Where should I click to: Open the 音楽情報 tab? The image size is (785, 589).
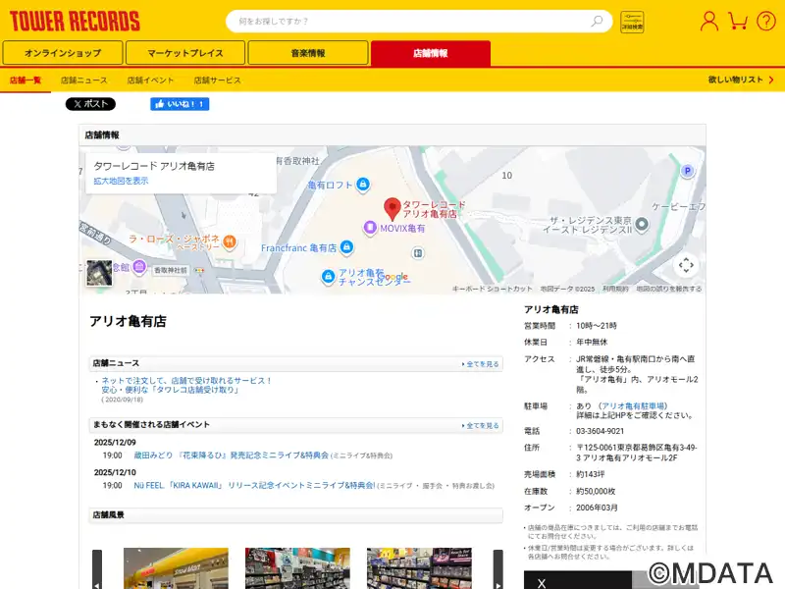click(x=308, y=53)
